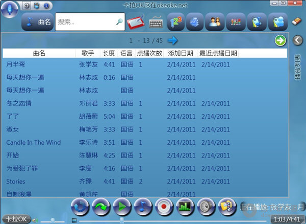Open the media folder filmstrip button
Screen dimensions: 306x224
(x=227, y=207)
